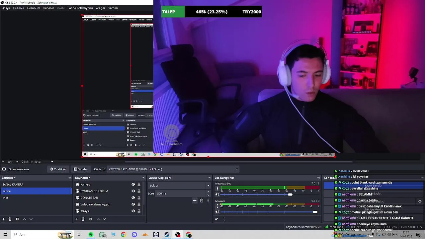Undock the Sahne Geçişleri panel
The image size is (425, 239).
(x=209, y=178)
